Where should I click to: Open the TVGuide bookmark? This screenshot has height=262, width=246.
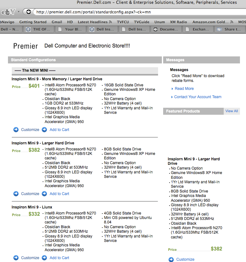141,22
